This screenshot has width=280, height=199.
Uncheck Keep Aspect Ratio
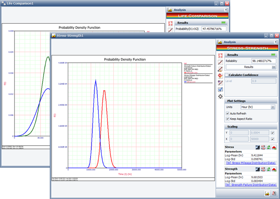(x=228, y=119)
